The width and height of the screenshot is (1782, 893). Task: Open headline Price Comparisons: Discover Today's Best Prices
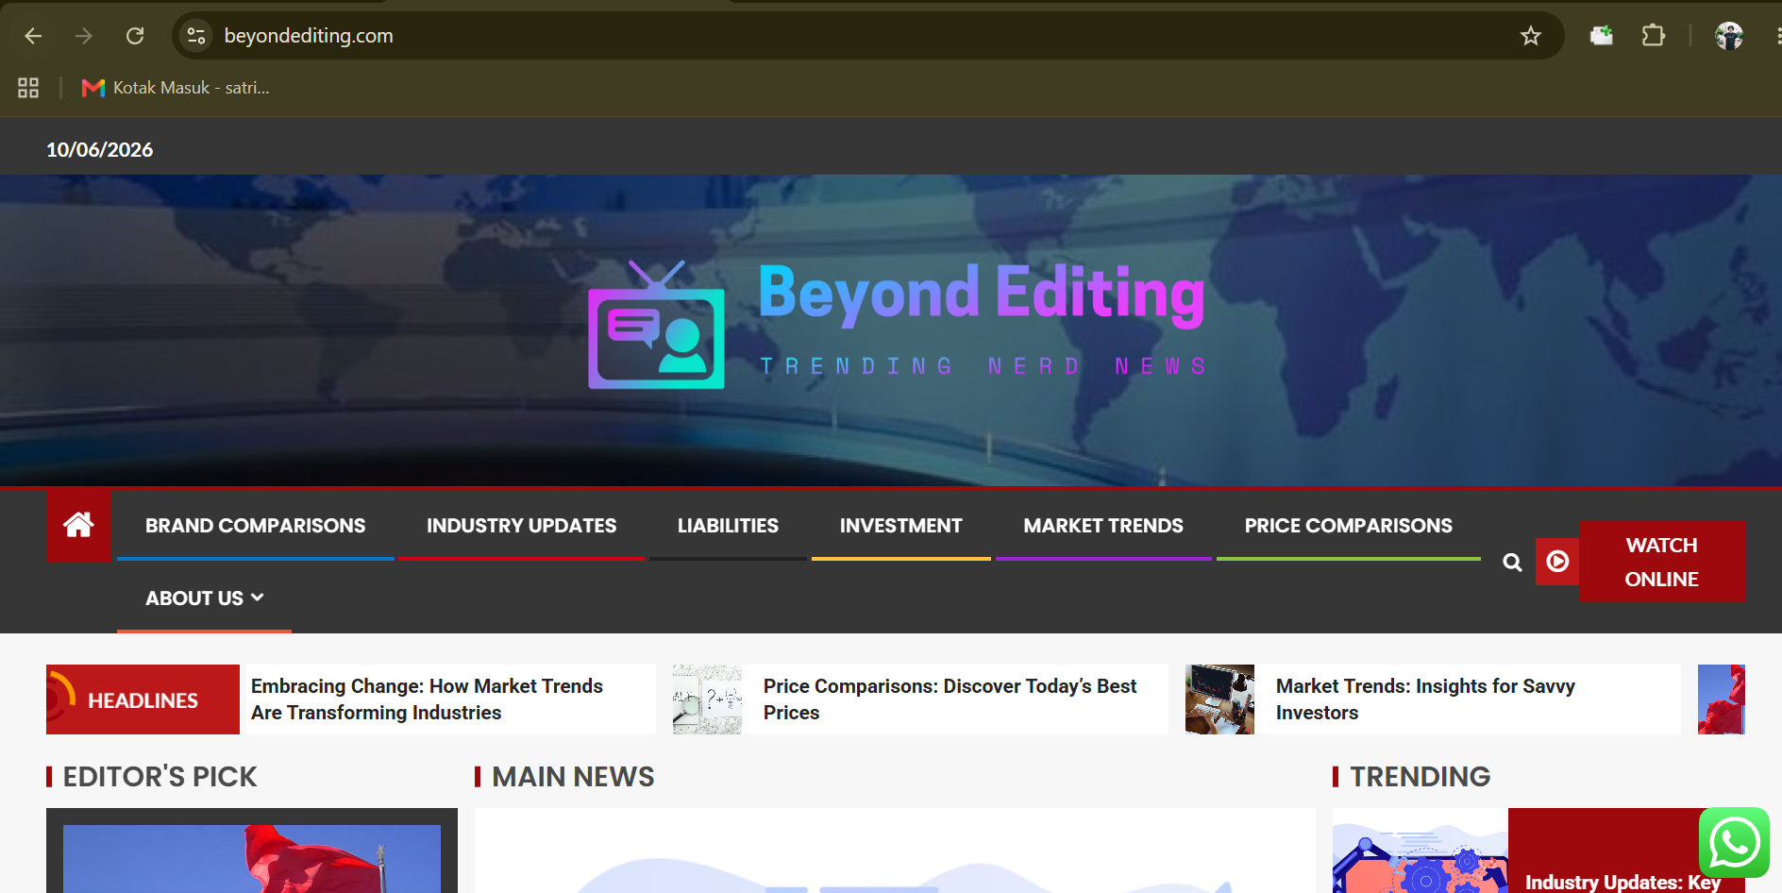[950, 699]
